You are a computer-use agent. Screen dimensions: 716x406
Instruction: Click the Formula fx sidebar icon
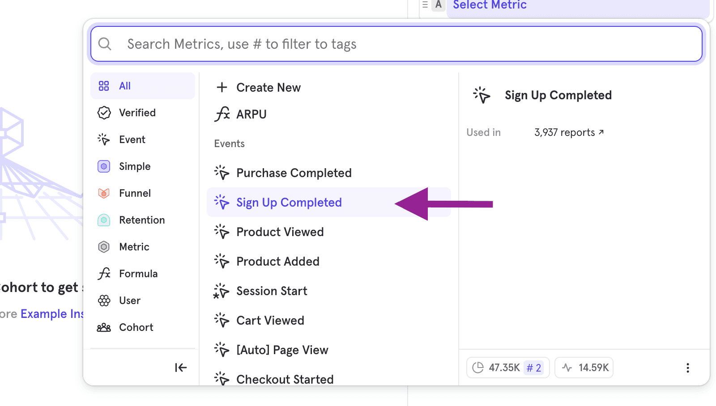(x=104, y=274)
